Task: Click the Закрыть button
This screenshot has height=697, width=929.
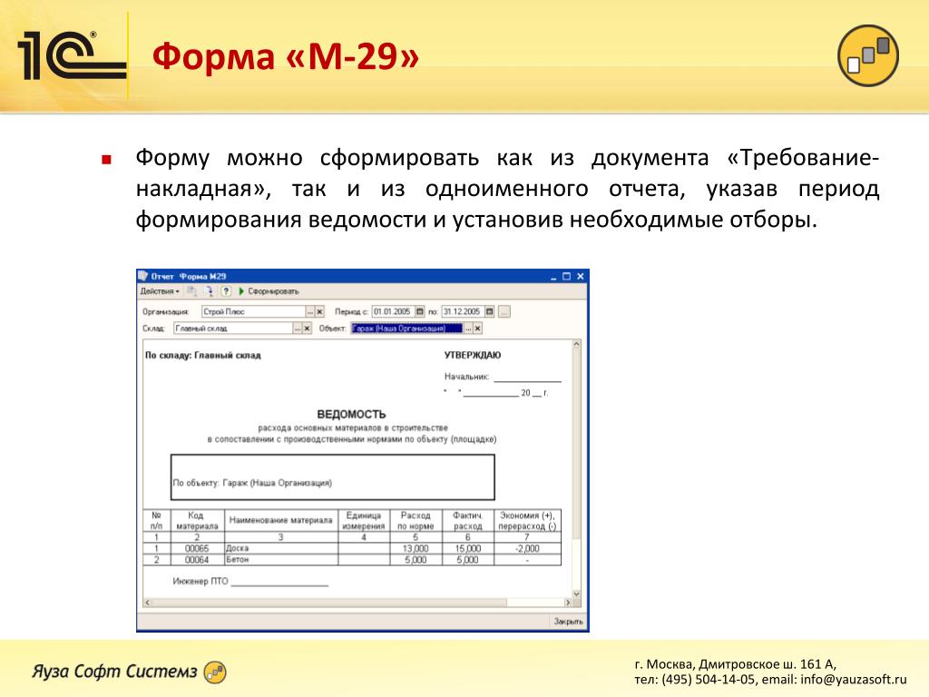Action: coord(568,621)
